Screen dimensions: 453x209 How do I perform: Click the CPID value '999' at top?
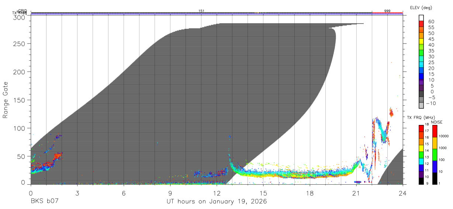(x=387, y=11)
